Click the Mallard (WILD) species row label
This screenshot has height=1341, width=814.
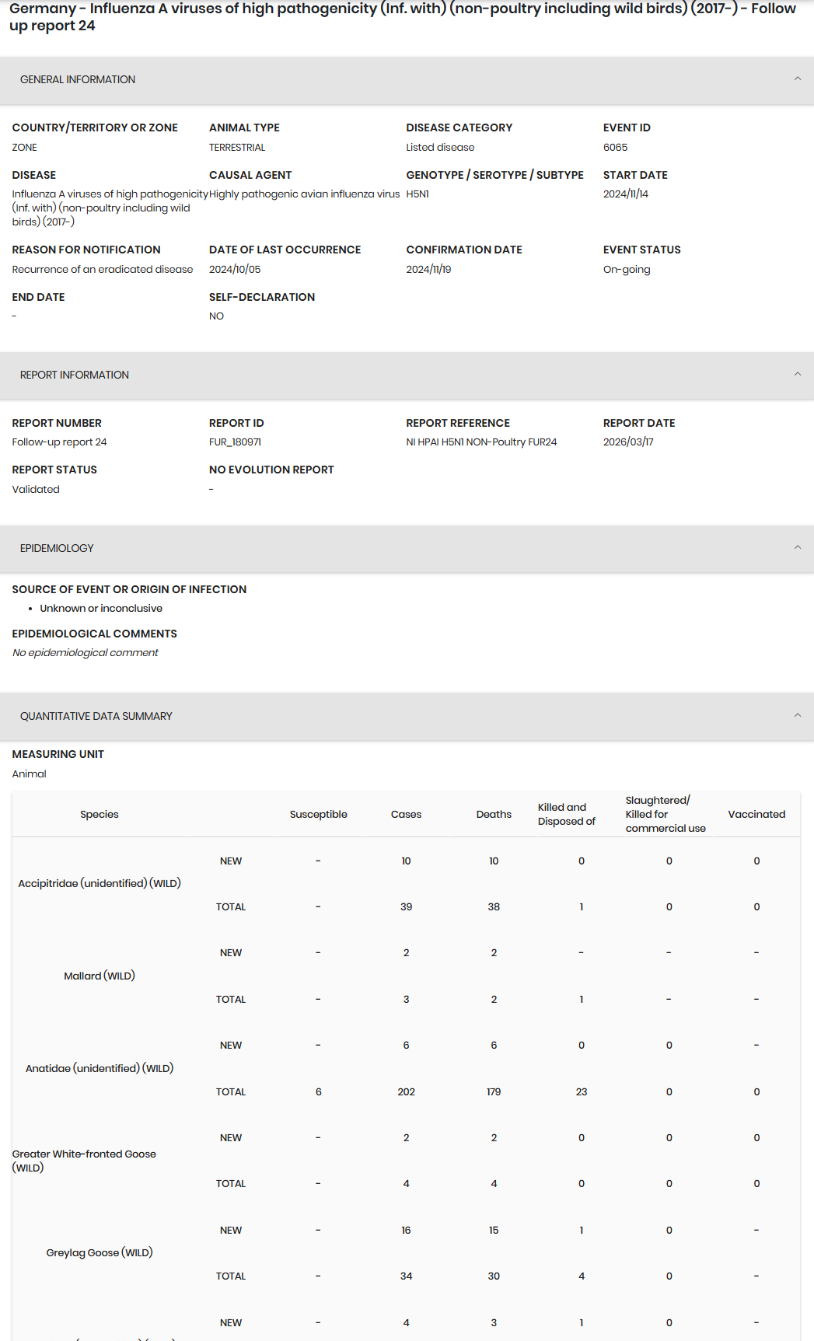(100, 976)
